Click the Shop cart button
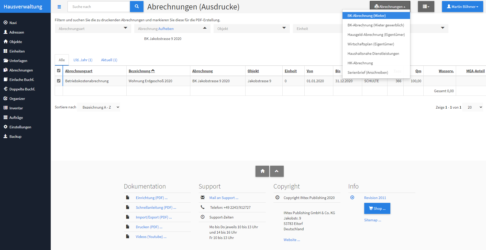486x250 pixels. click(377, 209)
